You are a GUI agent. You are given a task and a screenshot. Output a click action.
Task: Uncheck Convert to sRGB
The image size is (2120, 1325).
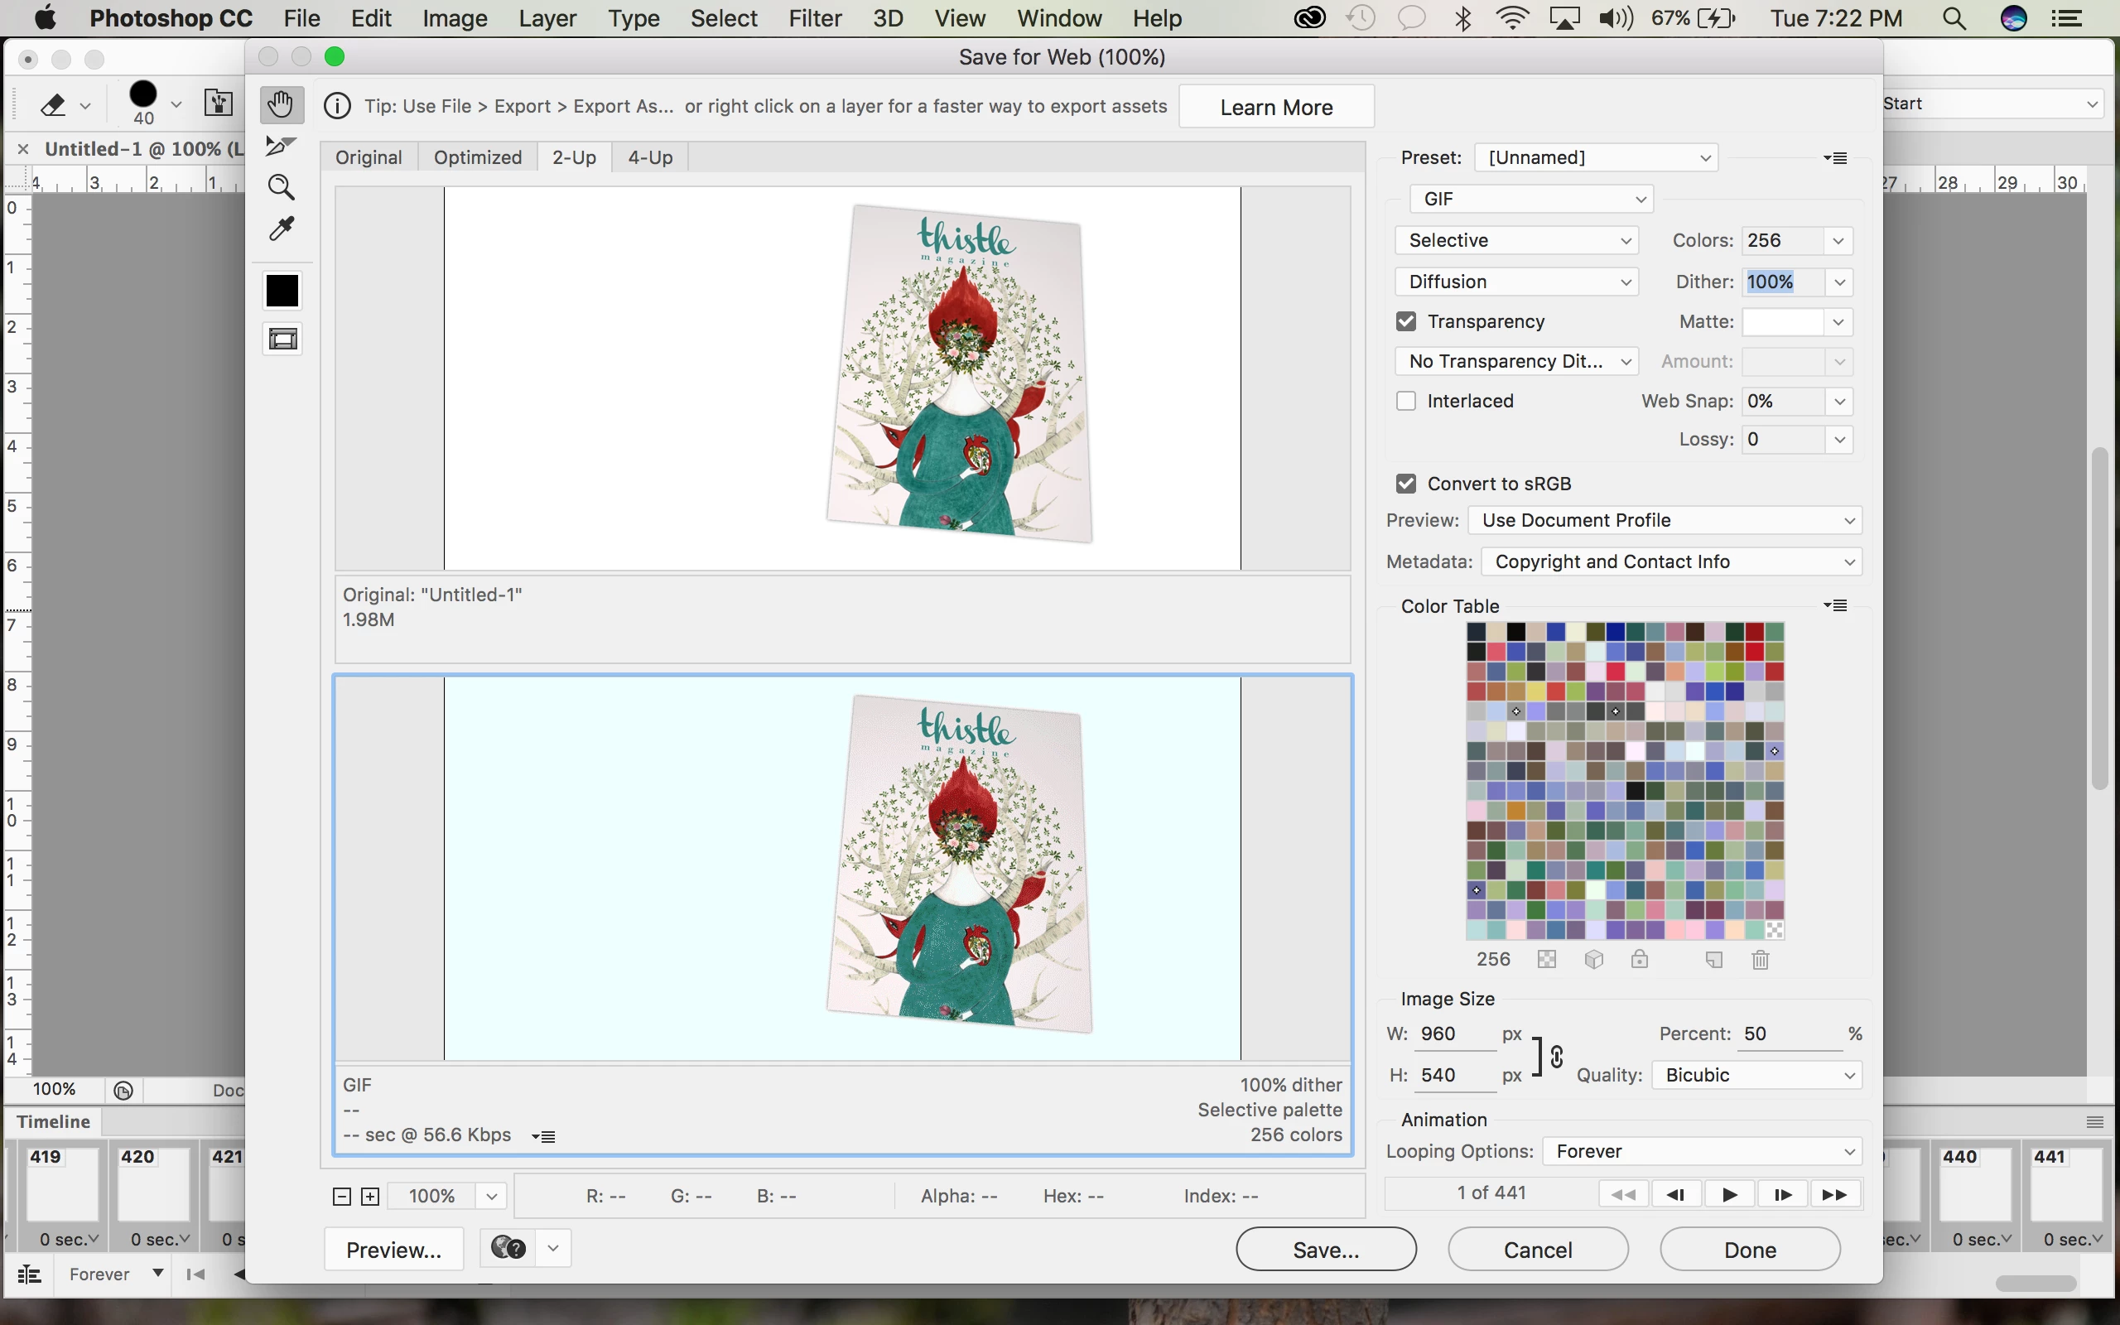(x=1406, y=484)
